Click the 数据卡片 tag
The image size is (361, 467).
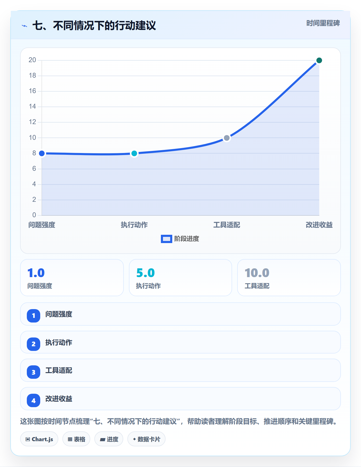click(x=146, y=439)
